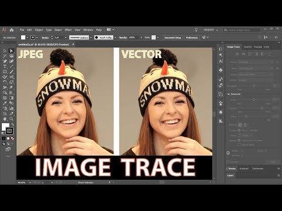The height and width of the screenshot is (211, 282).
Task: Enable the Preview checkbox in Image Trace
Action: 228,162
